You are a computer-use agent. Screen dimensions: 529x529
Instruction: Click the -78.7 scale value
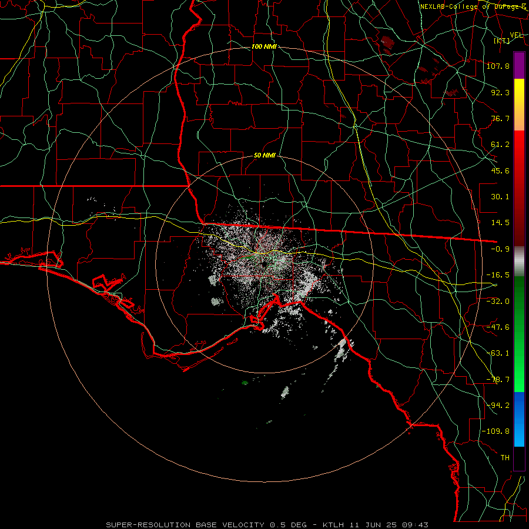tap(498, 380)
